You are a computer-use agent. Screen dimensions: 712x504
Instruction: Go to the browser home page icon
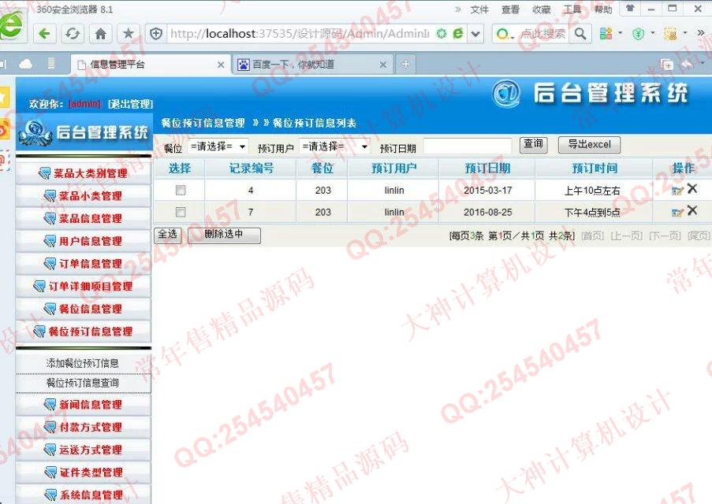click(100, 34)
